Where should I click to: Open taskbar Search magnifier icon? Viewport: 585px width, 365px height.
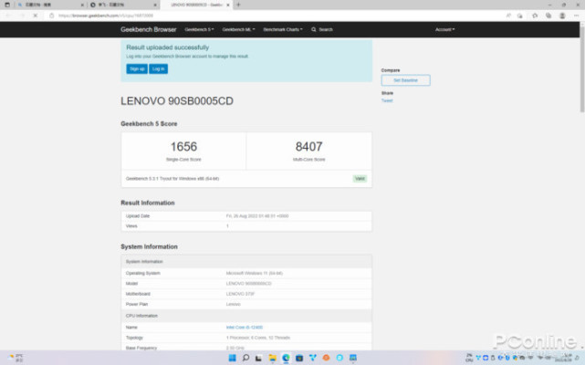tap(245, 358)
